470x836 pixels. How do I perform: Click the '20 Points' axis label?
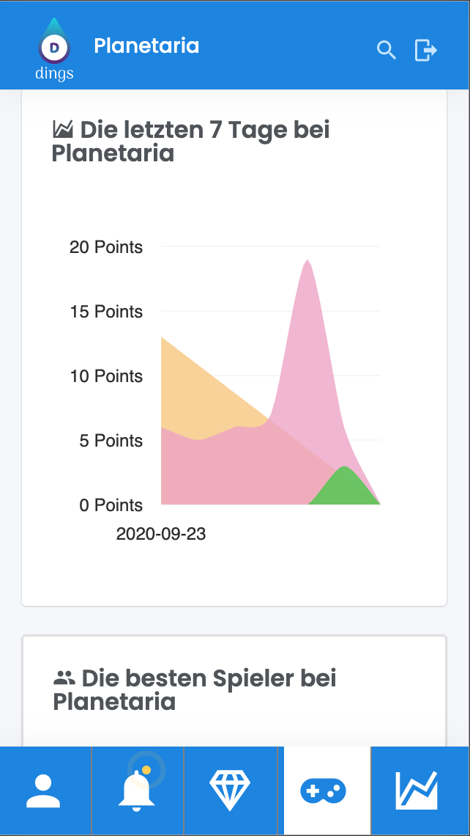point(106,247)
